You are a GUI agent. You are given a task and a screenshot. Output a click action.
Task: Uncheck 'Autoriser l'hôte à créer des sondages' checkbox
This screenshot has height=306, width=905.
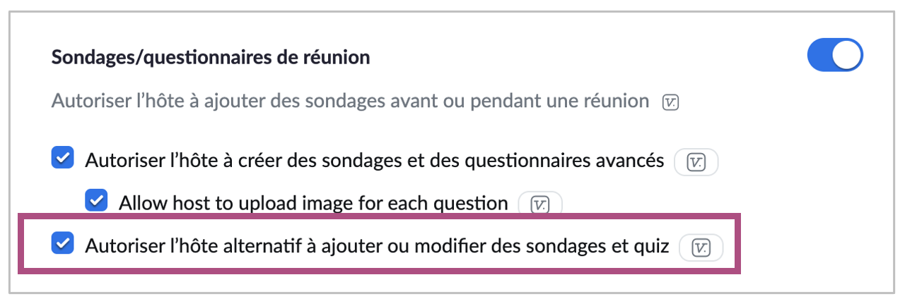[x=63, y=159]
